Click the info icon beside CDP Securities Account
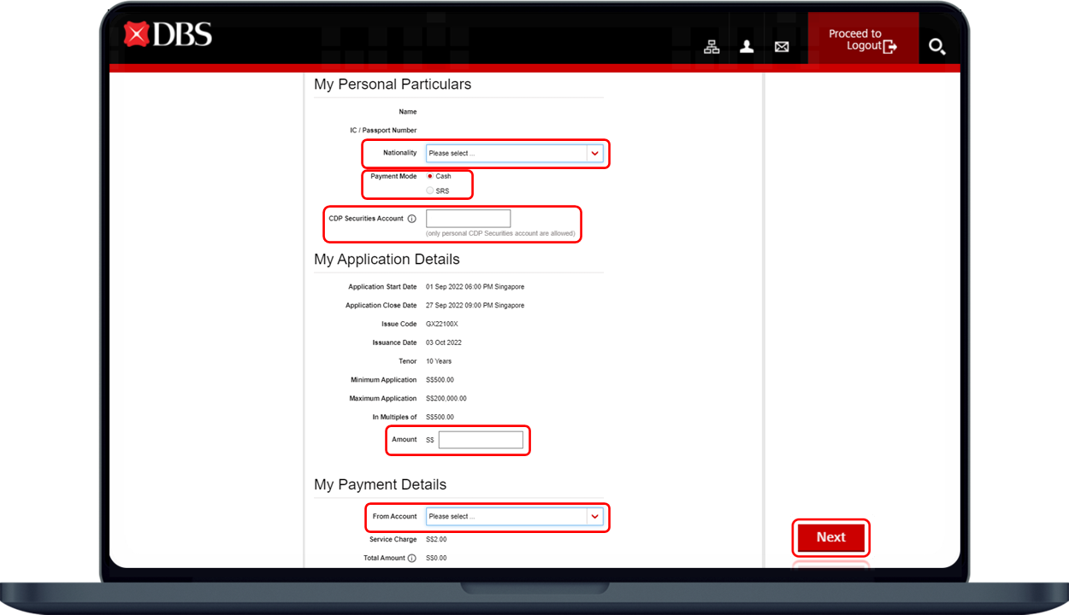The height and width of the screenshot is (615, 1069). click(411, 219)
